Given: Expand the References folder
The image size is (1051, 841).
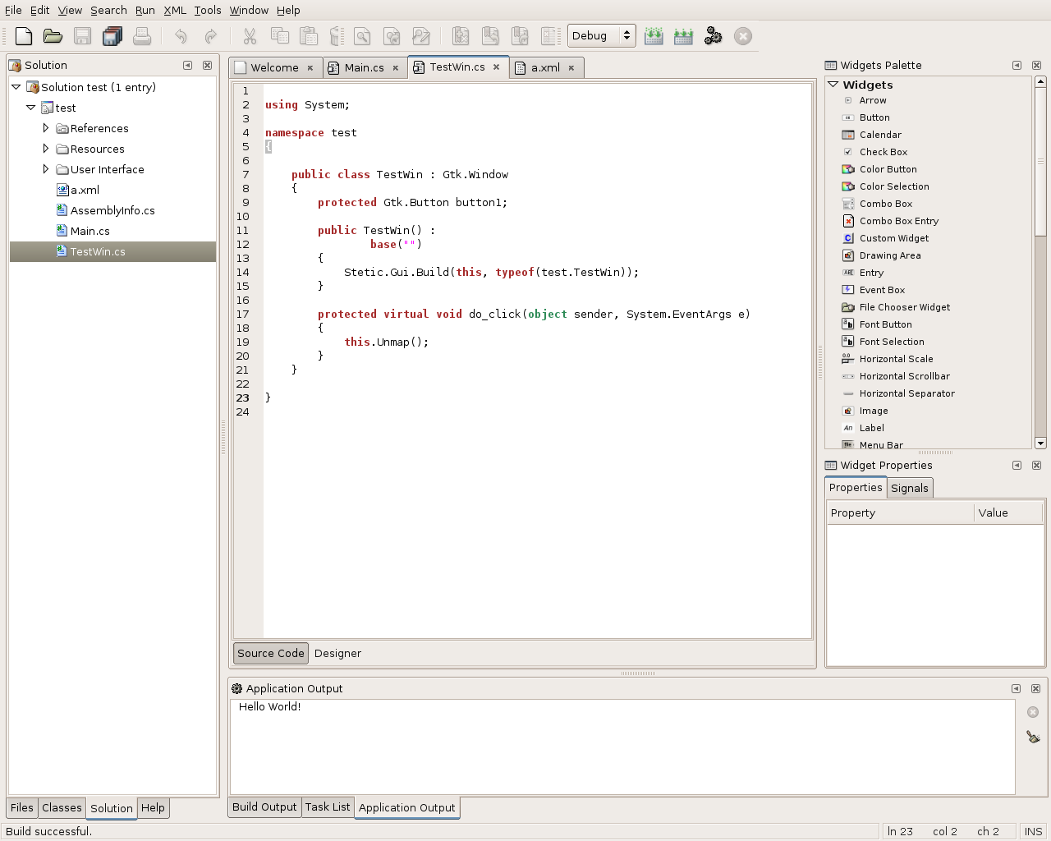Looking at the screenshot, I should click(x=46, y=128).
